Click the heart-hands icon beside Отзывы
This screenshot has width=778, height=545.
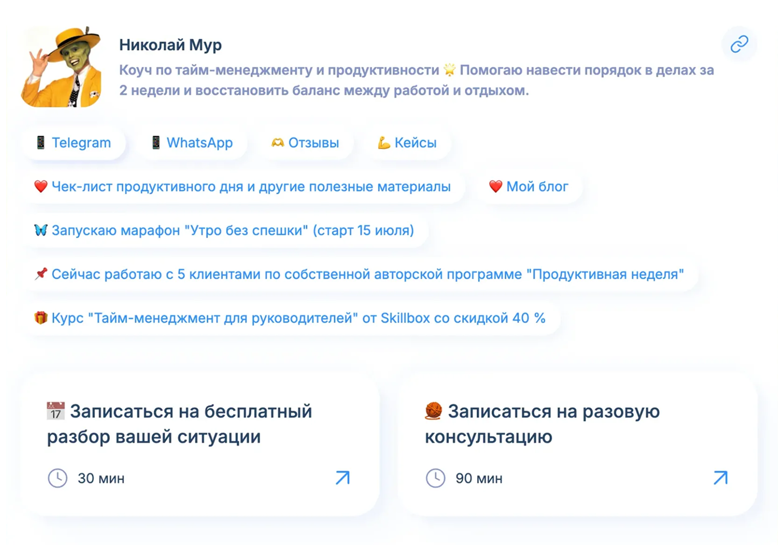(277, 143)
